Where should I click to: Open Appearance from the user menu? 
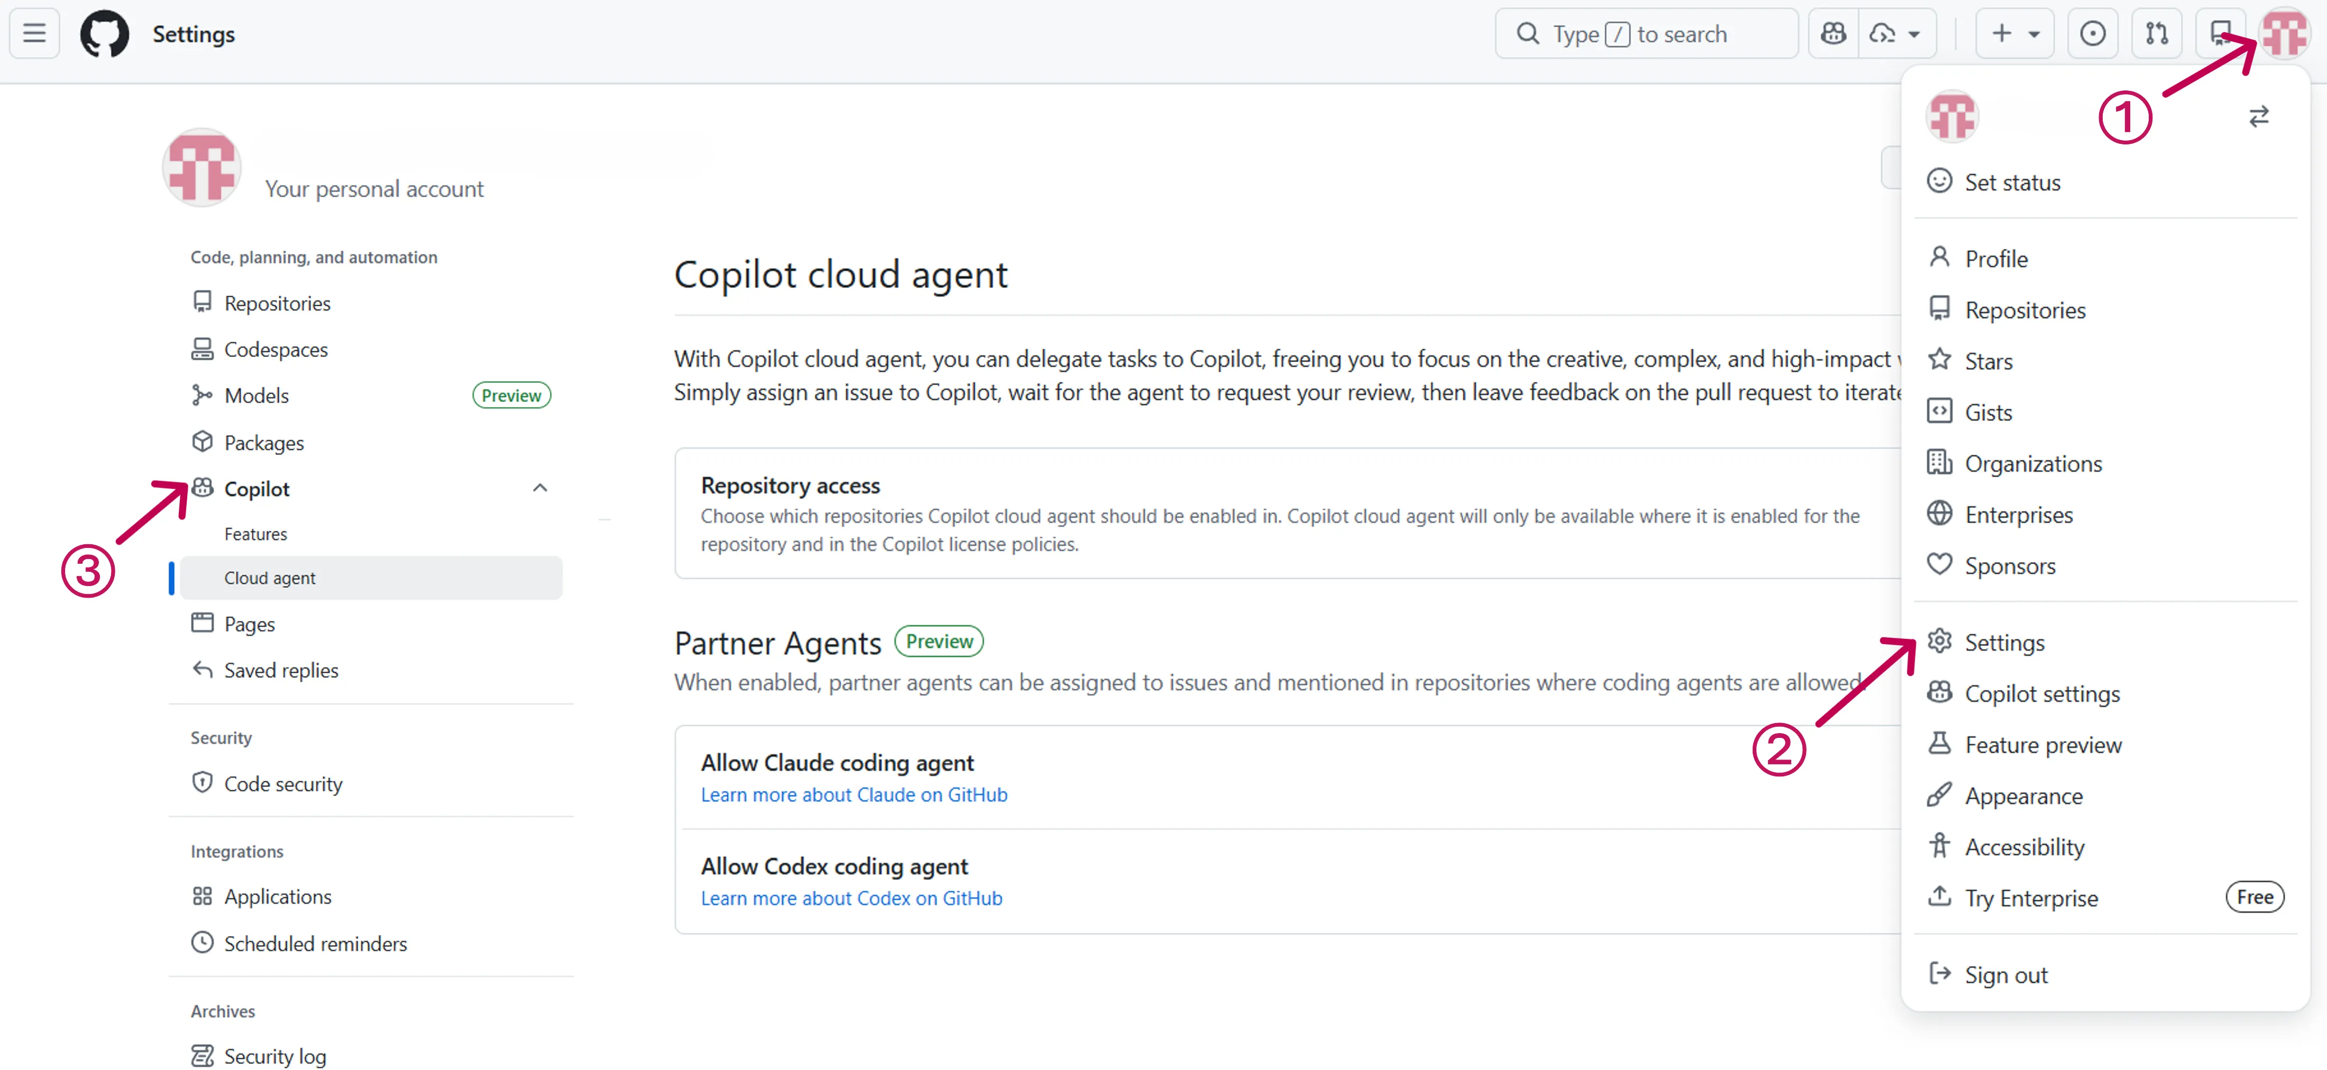pos(2105,796)
